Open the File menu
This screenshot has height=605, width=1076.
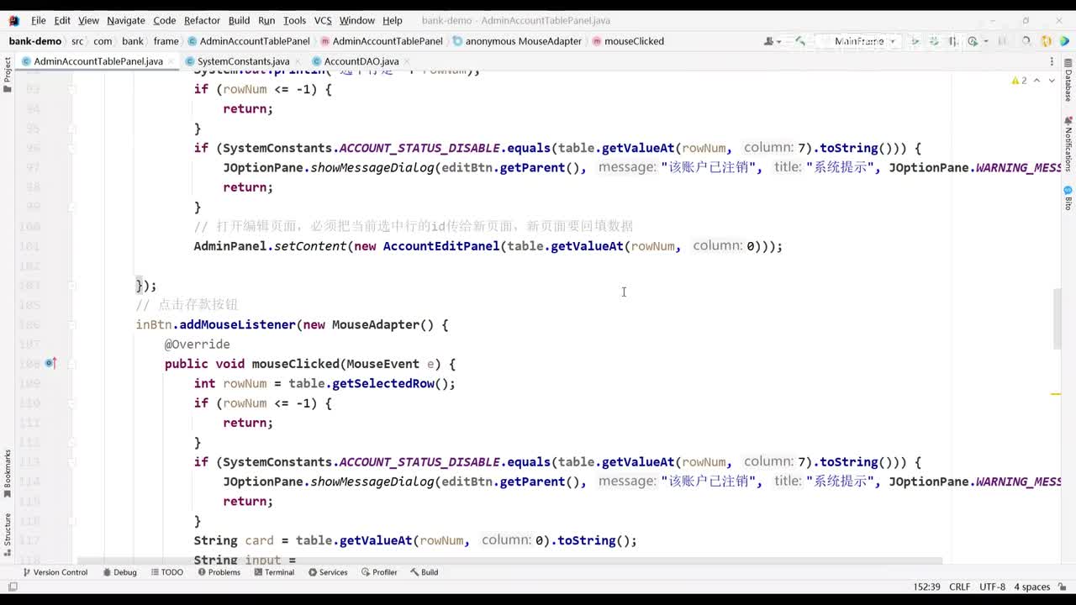pyautogui.click(x=39, y=20)
